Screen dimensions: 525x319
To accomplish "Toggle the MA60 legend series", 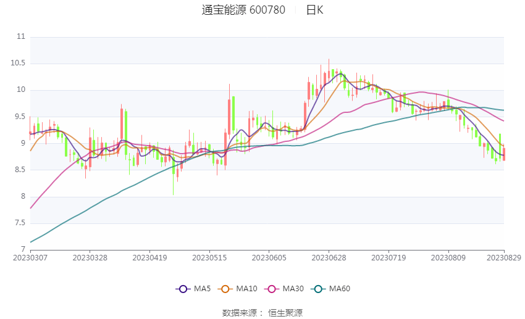I will point(330,289).
